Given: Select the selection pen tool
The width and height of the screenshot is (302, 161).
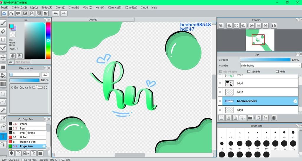Looking at the screenshot, I should pos(3,118).
